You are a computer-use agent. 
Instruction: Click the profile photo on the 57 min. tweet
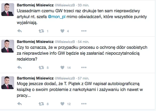click(x=8, y=83)
